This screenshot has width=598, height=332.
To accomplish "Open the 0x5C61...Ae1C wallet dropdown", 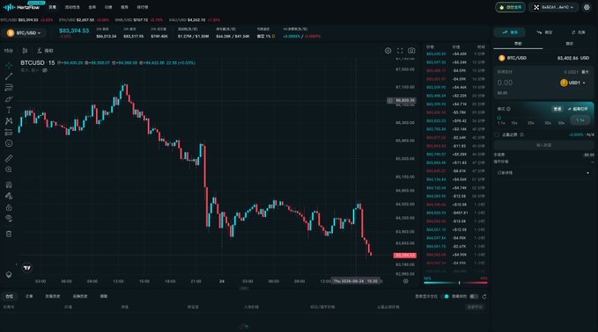I will pyautogui.click(x=554, y=7).
